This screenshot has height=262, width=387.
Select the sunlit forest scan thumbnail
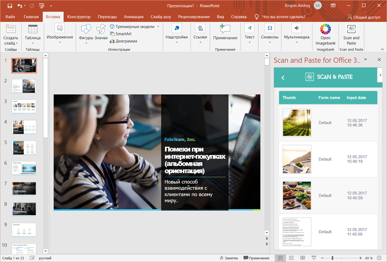[x=297, y=123]
